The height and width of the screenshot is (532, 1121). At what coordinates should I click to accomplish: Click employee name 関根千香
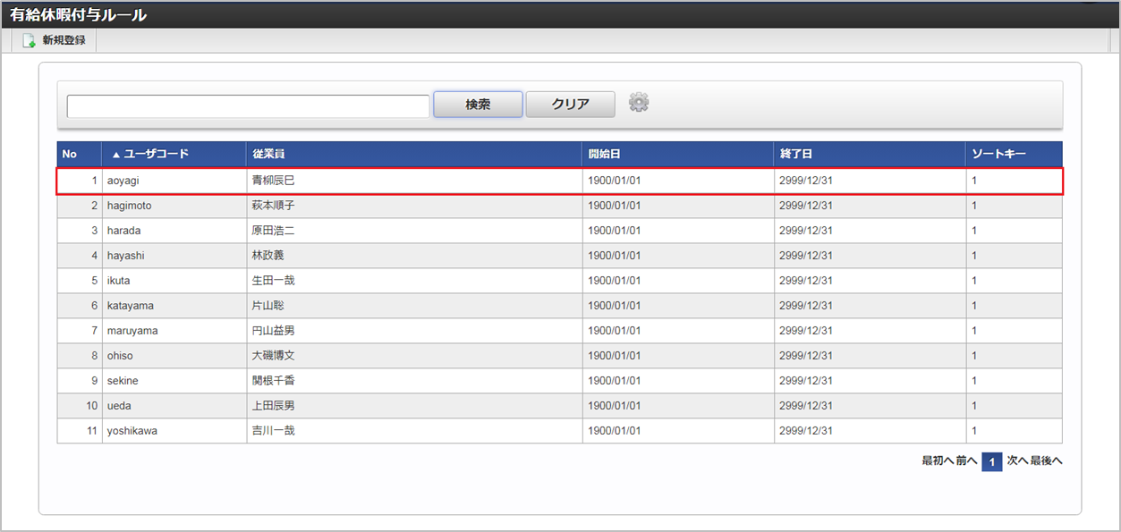(x=274, y=381)
